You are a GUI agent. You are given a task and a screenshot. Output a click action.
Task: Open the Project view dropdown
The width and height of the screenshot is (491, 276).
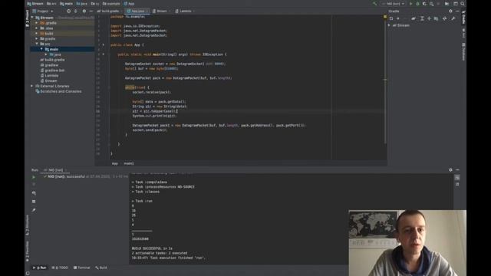click(x=43, y=11)
